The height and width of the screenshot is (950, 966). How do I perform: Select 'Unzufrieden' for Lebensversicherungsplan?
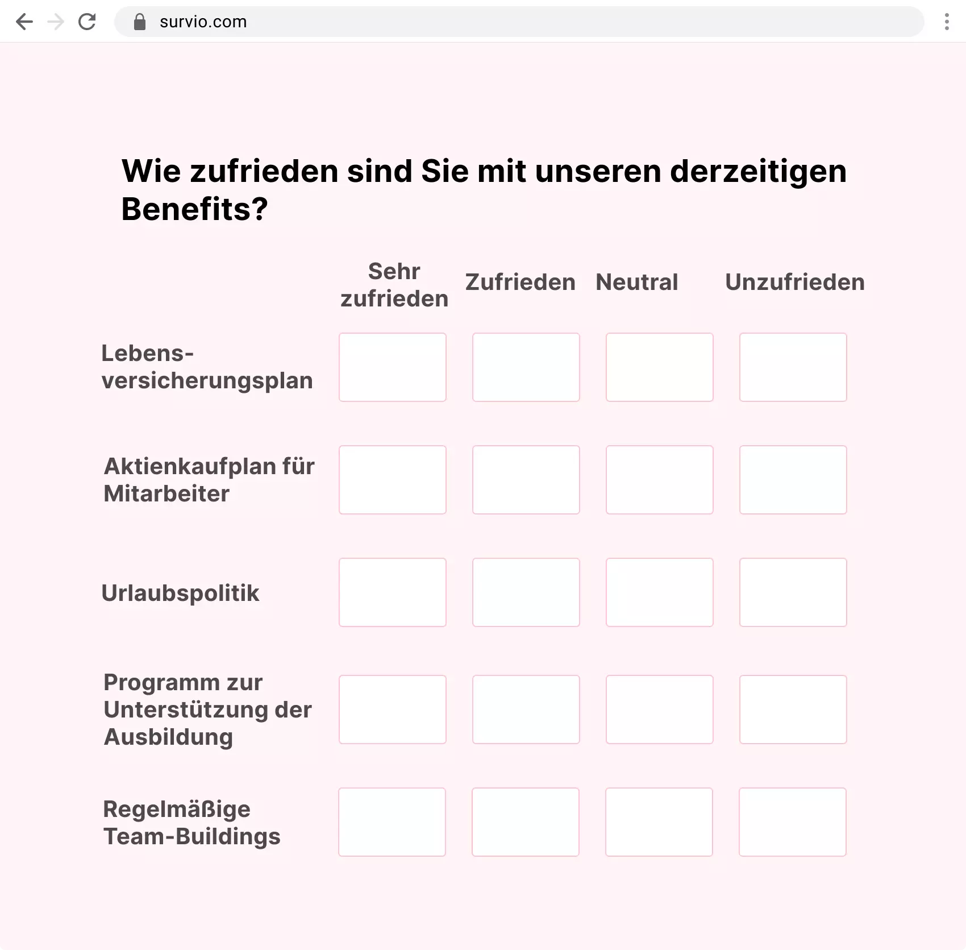tap(793, 367)
